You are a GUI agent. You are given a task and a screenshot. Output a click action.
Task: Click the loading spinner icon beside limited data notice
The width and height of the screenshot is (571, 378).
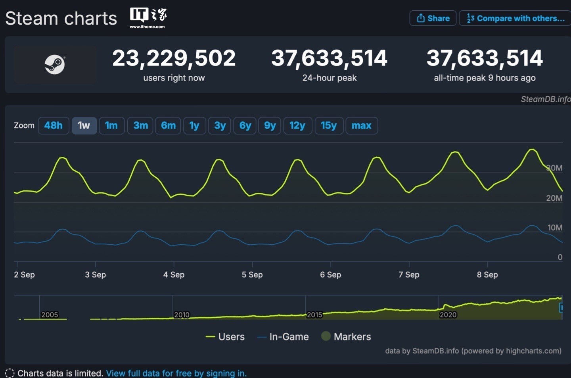[x=10, y=373]
